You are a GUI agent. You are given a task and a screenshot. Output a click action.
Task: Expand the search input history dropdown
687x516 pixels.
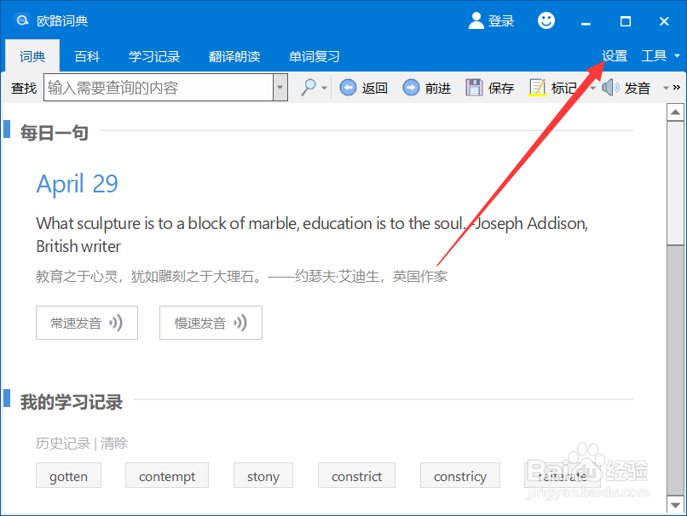pyautogui.click(x=280, y=87)
